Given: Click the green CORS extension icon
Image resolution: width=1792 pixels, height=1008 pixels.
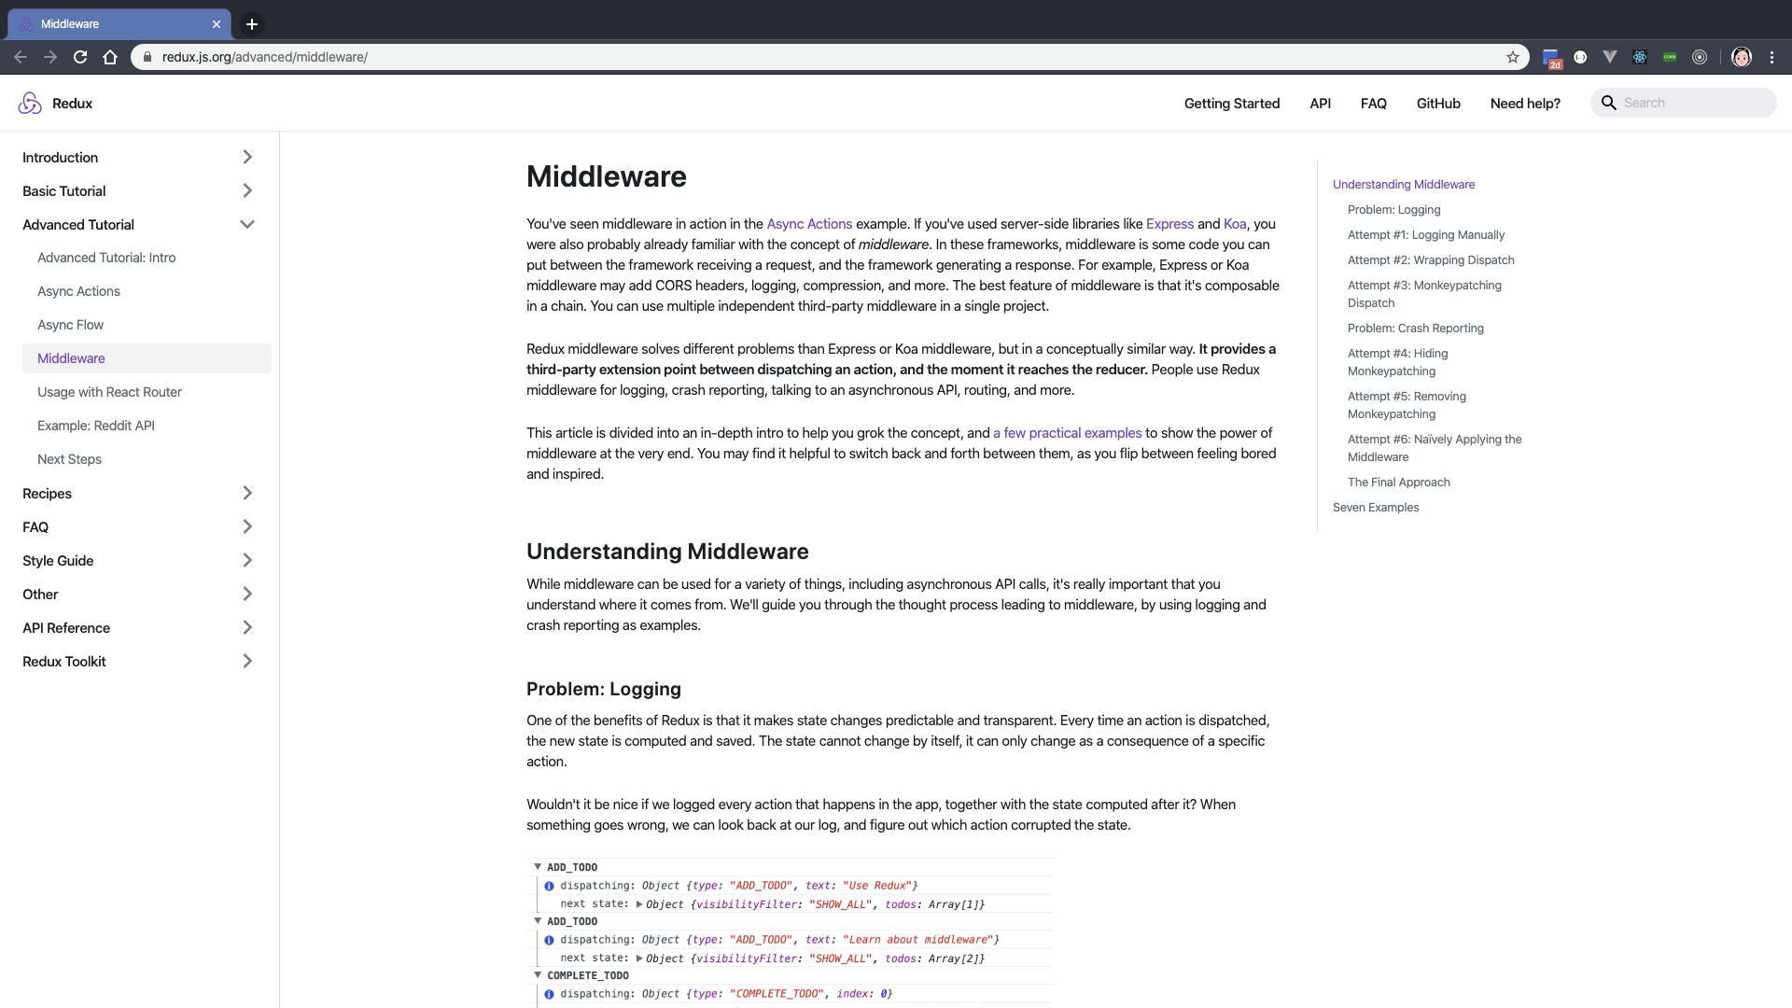Looking at the screenshot, I should pyautogui.click(x=1670, y=57).
